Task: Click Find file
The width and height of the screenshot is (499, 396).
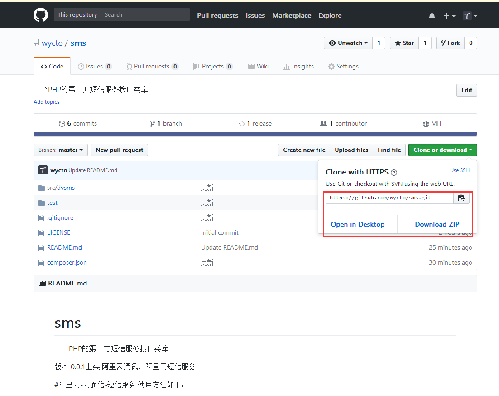Action: click(x=389, y=150)
